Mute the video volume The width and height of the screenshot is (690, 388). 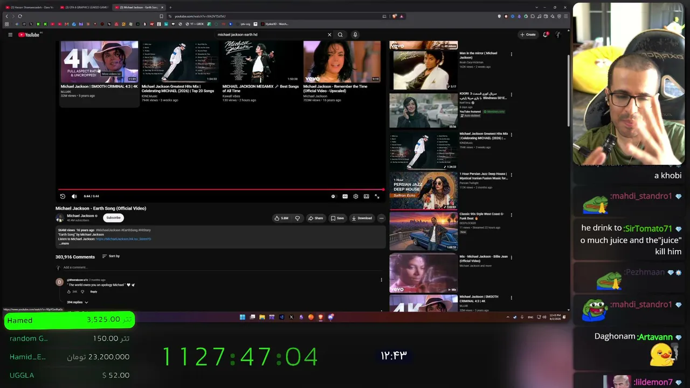(74, 196)
